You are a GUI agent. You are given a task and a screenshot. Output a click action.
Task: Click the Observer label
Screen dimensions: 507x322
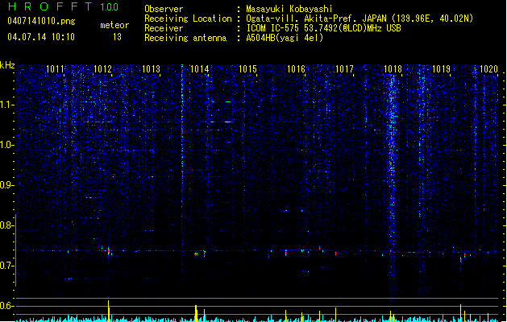point(164,9)
